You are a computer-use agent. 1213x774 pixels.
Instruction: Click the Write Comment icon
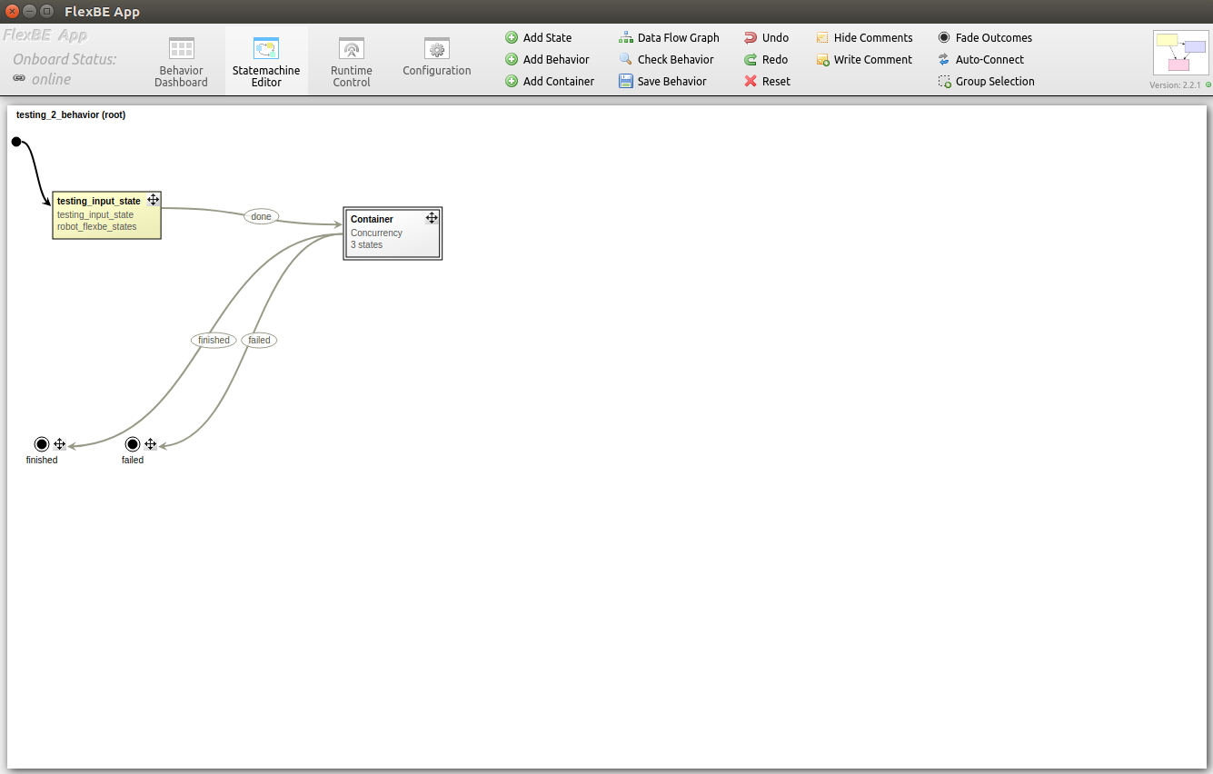tap(822, 59)
